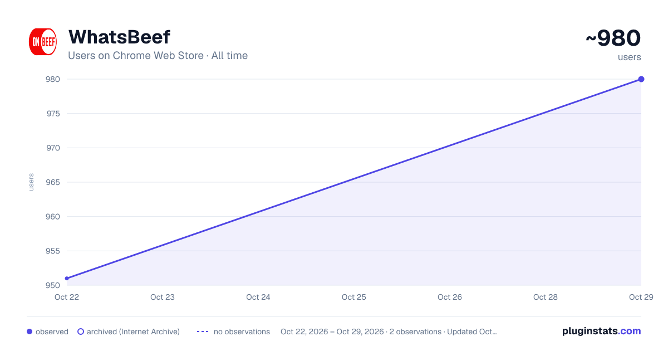Click the 'archived (Internet Archive)' legend label
The height and width of the screenshot is (351, 668).
click(133, 331)
